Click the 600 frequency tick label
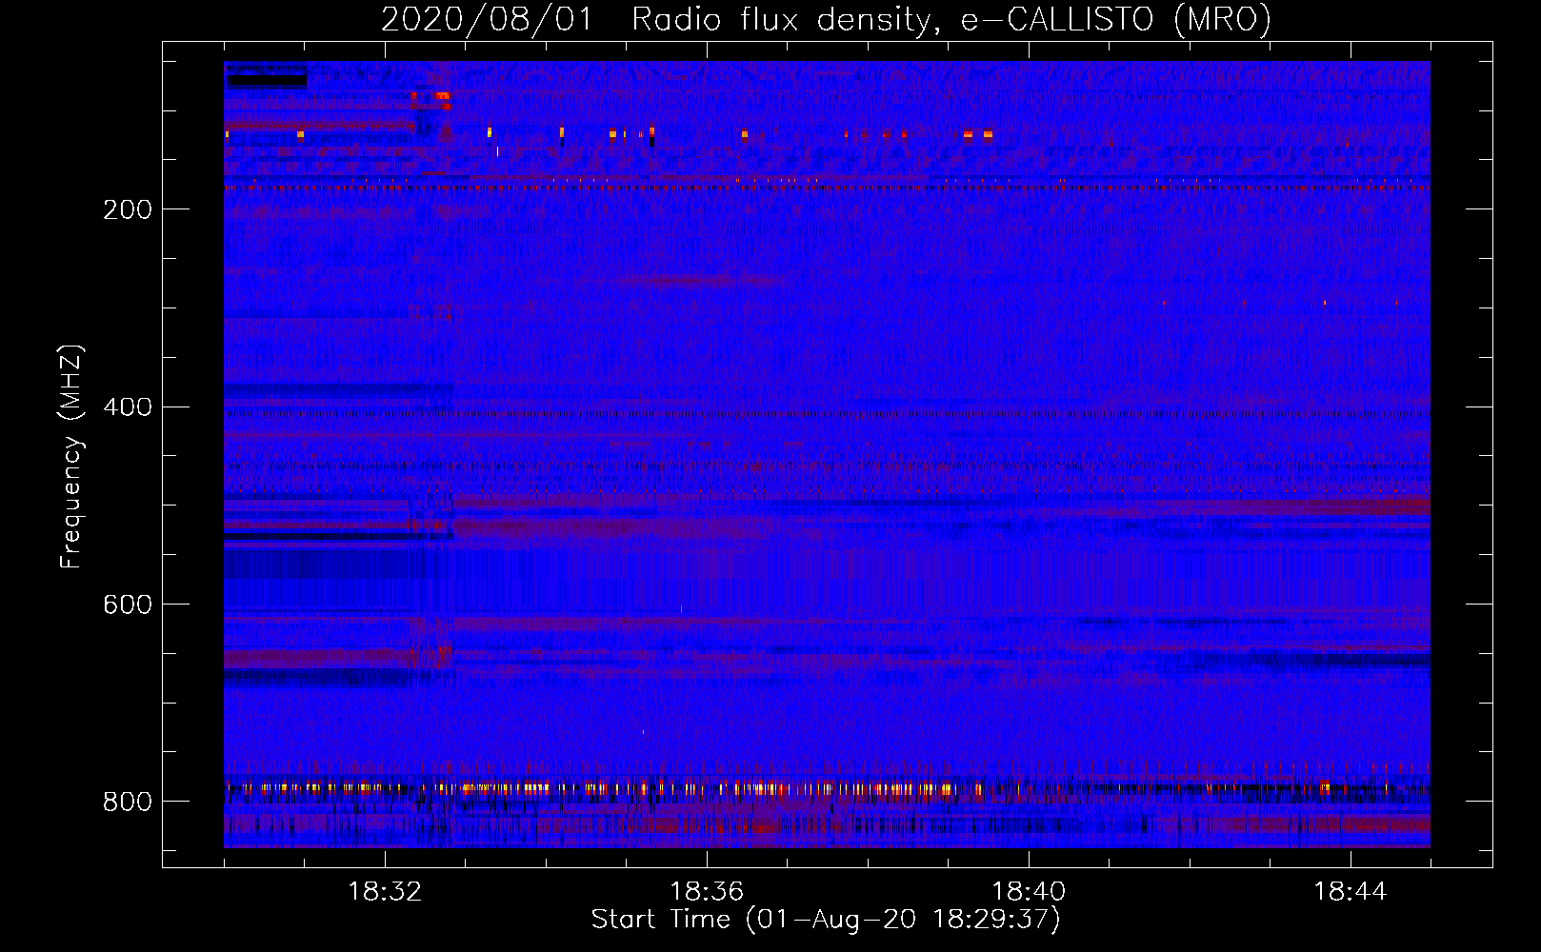1541x952 pixels. point(127,605)
